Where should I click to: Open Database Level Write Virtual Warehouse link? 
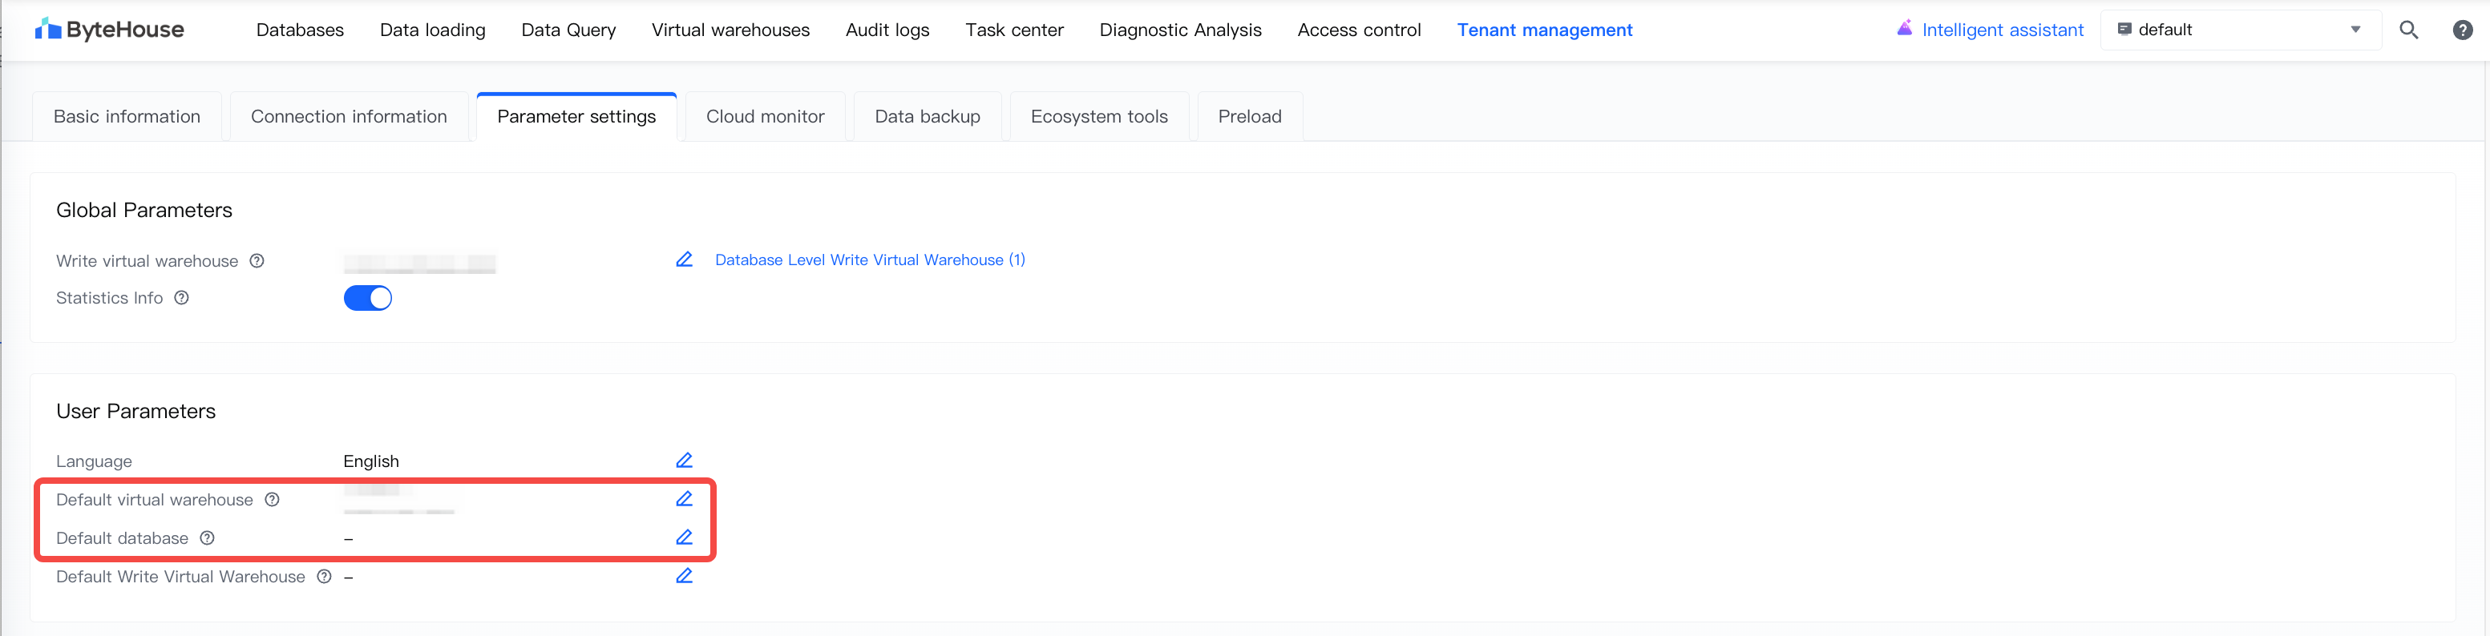tap(870, 260)
